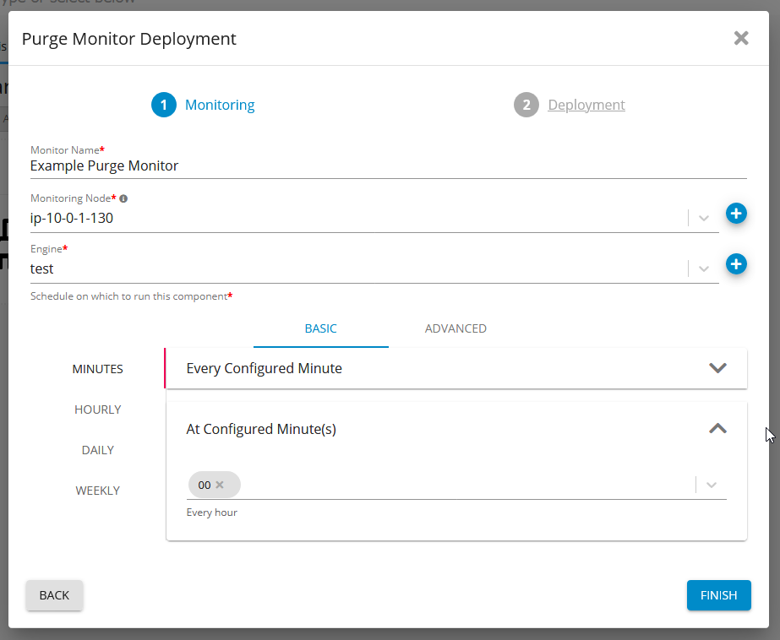Add a new Engine with plus icon

tap(736, 264)
